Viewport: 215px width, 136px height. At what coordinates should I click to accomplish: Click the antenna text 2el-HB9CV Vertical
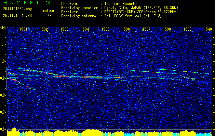click(x=123, y=16)
